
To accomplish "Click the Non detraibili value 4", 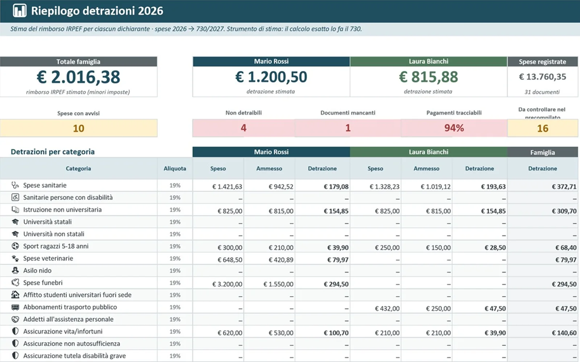I will 244,128.
